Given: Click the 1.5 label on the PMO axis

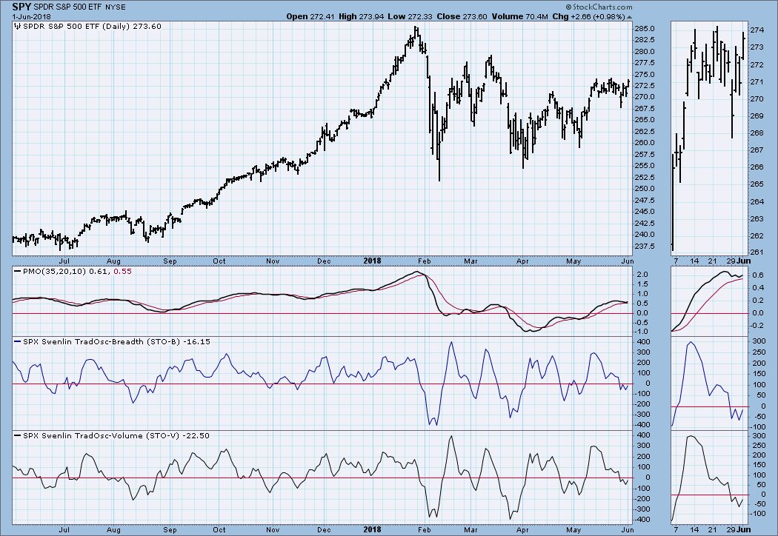Looking at the screenshot, I should tap(642, 284).
